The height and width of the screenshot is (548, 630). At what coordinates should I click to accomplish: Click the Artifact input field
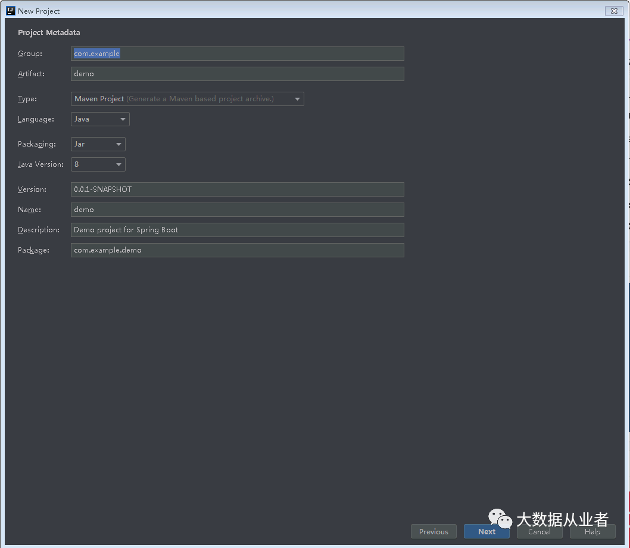point(238,74)
